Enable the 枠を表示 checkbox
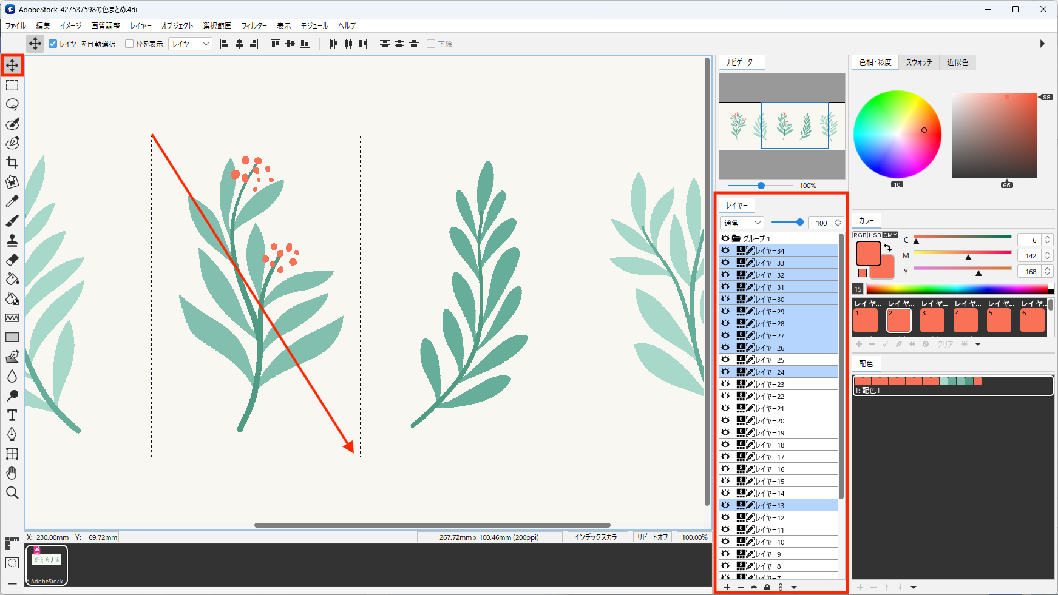 129,44
